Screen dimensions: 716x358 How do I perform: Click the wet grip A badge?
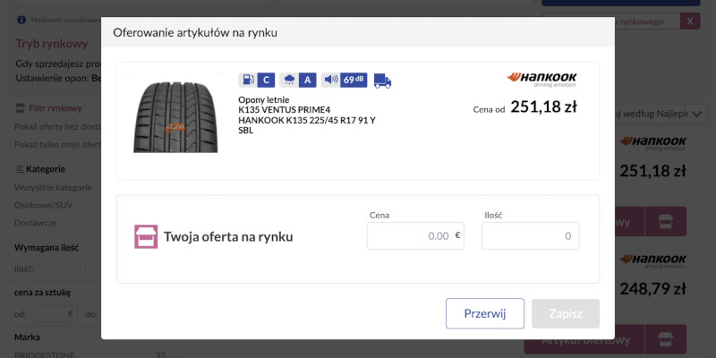[308, 80]
